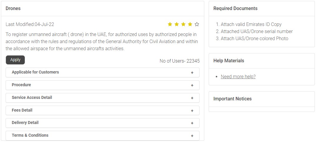Click the plus icon on Terms & Conditions
Viewport: 316px width, 142px height.
(192, 136)
